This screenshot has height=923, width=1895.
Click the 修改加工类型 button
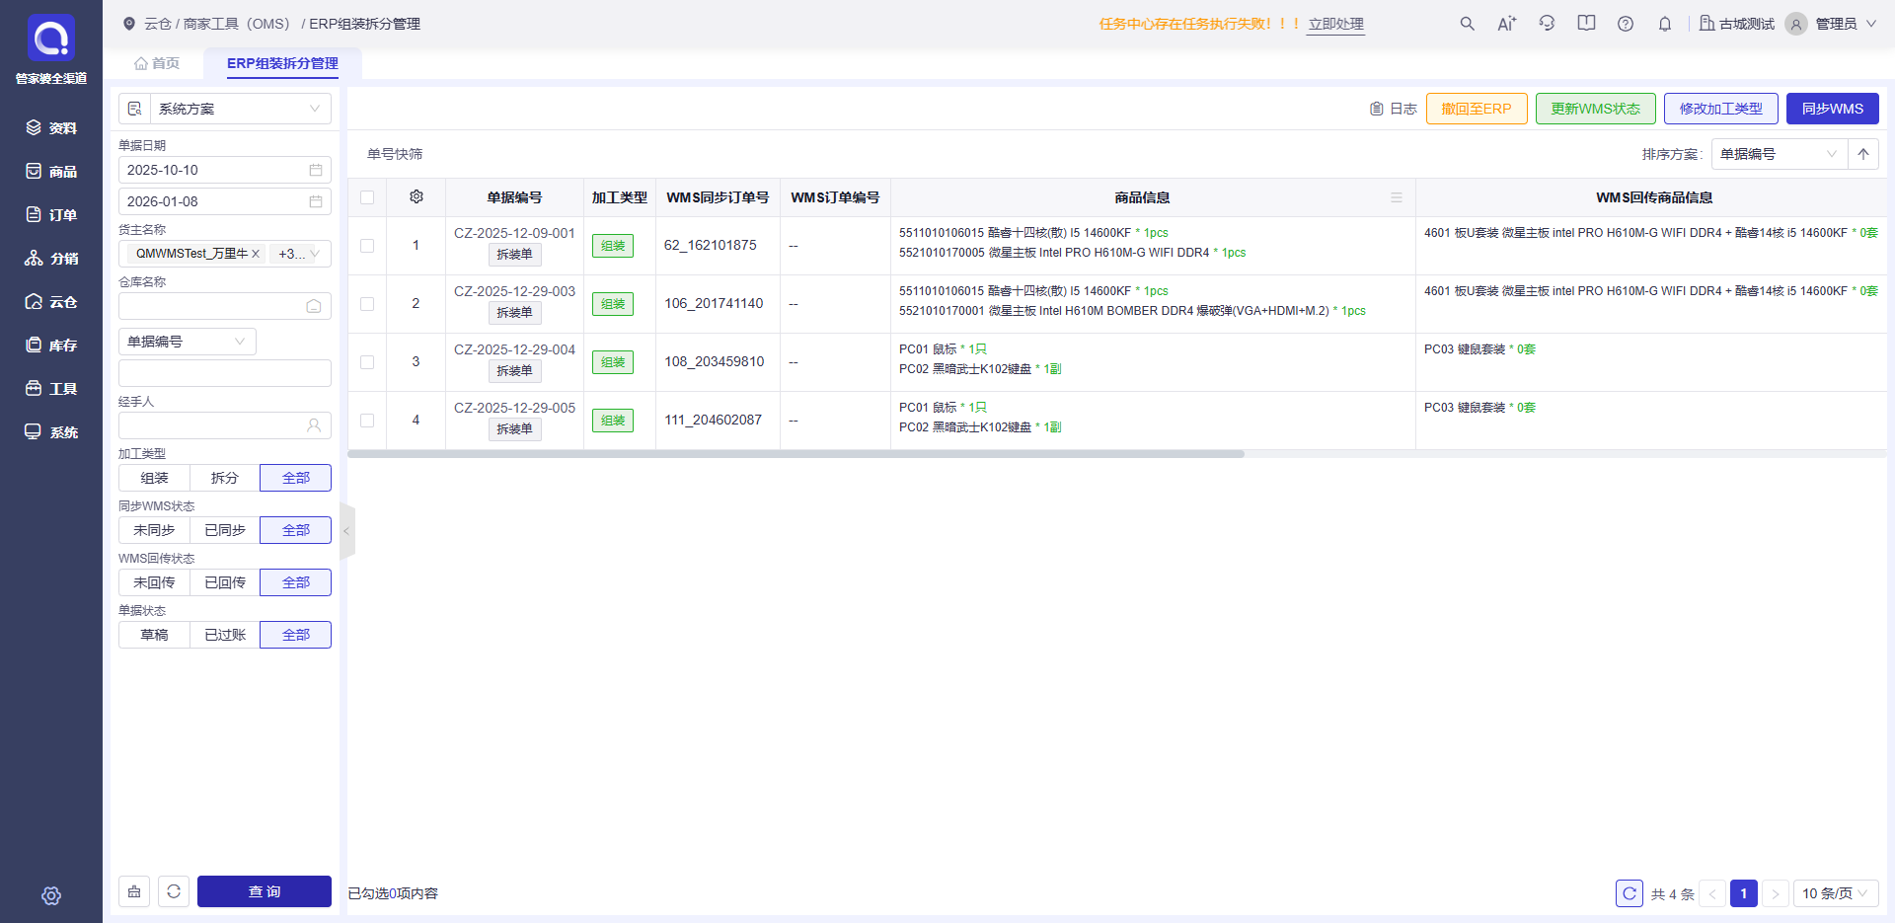pyautogui.click(x=1721, y=109)
